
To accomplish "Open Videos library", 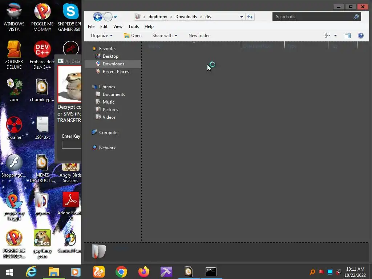I will pos(109,117).
